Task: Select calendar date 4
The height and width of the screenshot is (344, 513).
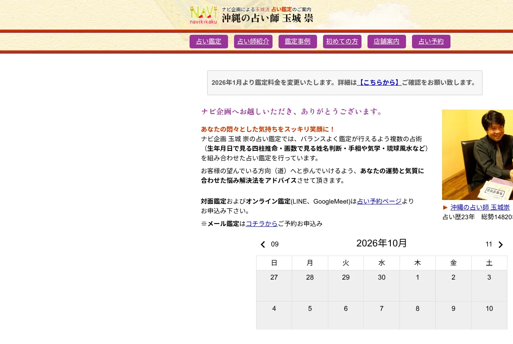Action: (x=274, y=316)
